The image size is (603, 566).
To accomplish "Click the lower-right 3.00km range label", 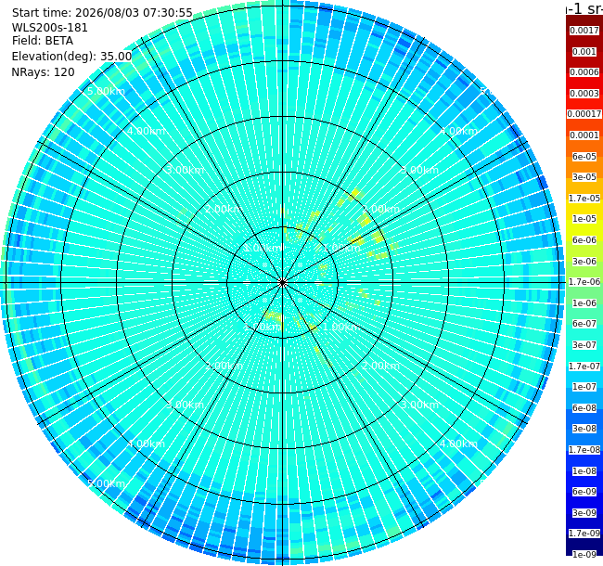I will pyautogui.click(x=420, y=405).
